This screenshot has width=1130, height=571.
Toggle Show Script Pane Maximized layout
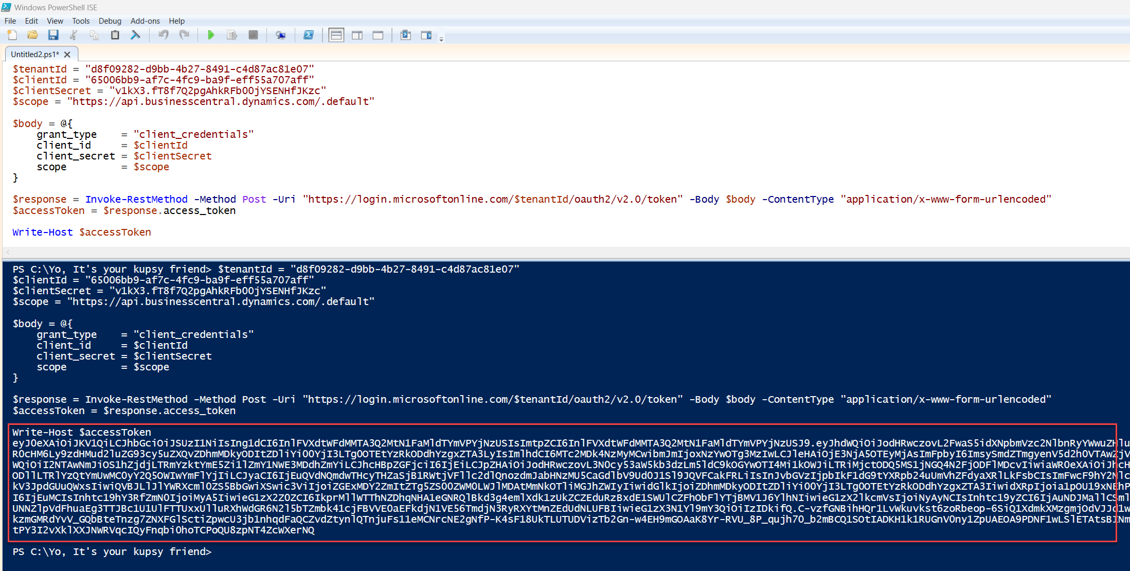pyautogui.click(x=378, y=35)
